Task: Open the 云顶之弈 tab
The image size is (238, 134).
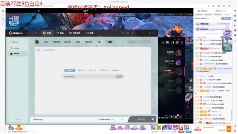Action: 67,42
